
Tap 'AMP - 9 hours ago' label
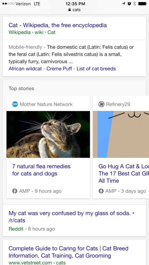click(40, 191)
